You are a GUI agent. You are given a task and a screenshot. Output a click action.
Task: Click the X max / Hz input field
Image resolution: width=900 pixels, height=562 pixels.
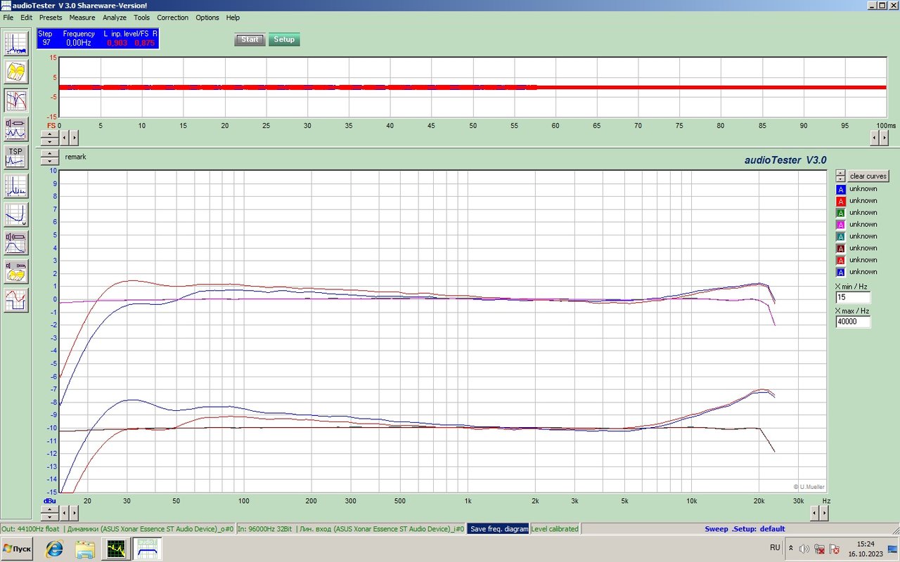tap(852, 322)
